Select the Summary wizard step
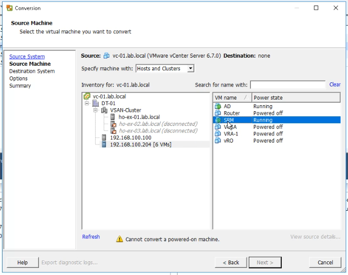 coord(20,86)
